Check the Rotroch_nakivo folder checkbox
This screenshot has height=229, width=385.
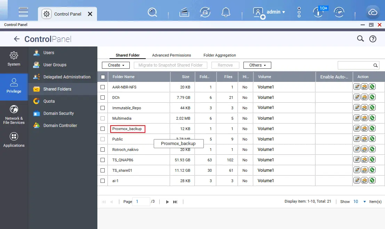[x=103, y=150]
